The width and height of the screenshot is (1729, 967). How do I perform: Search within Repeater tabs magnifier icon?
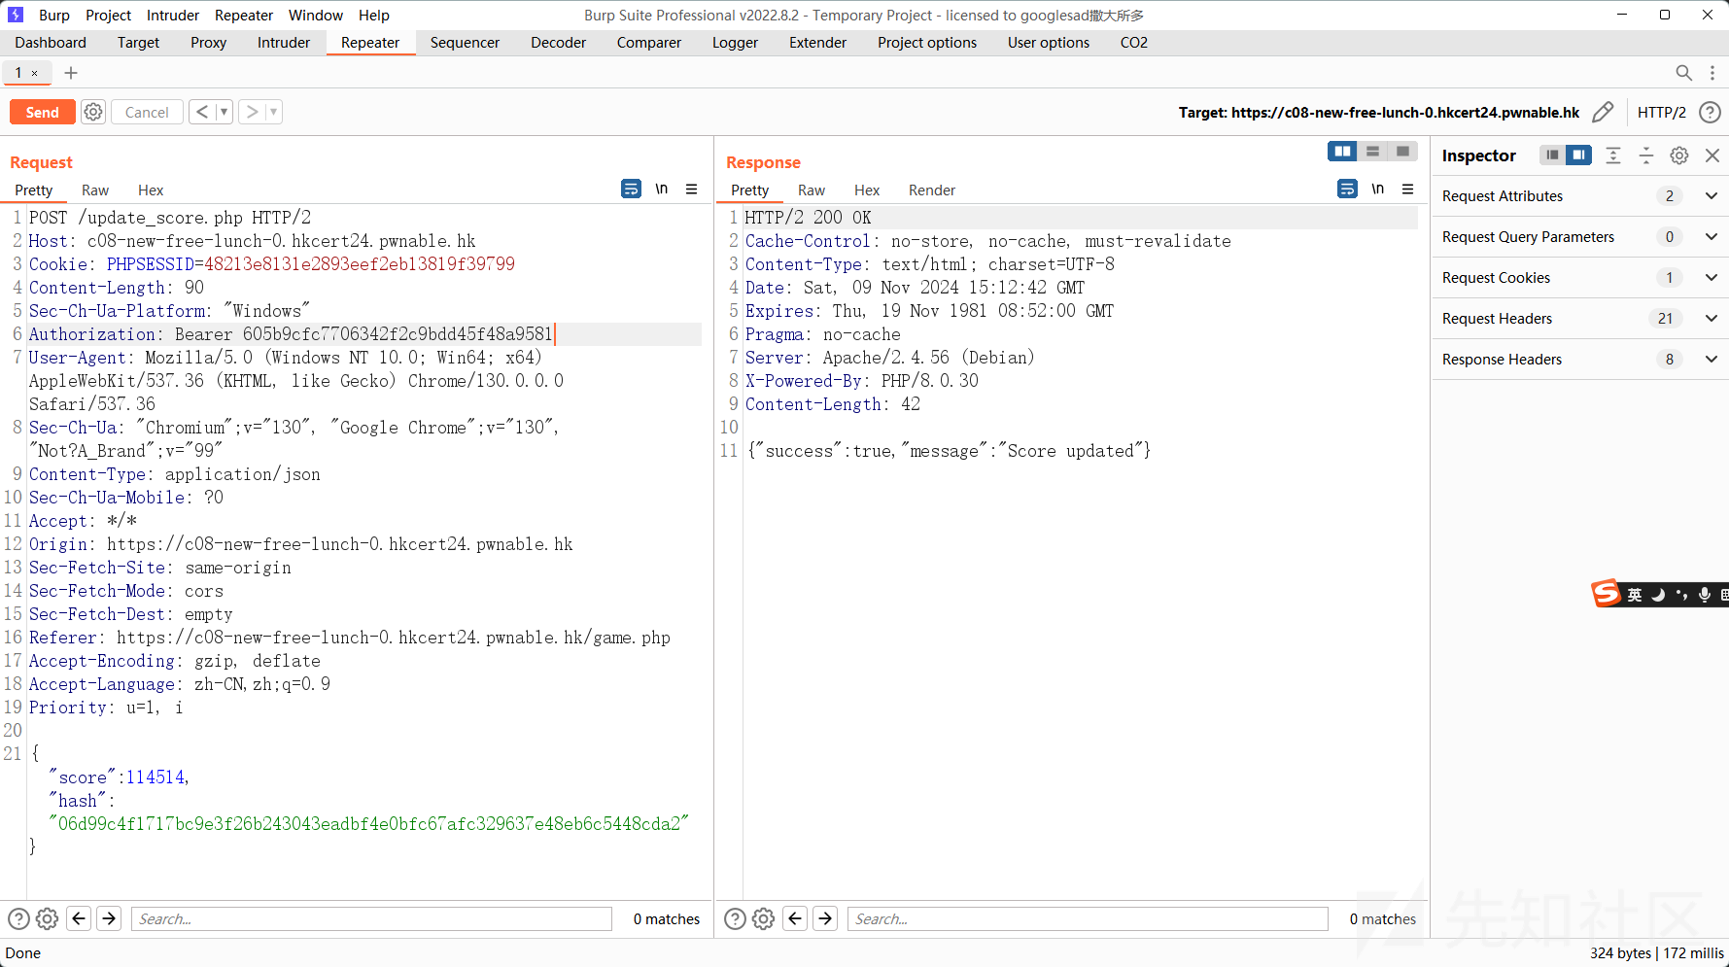point(1683,73)
